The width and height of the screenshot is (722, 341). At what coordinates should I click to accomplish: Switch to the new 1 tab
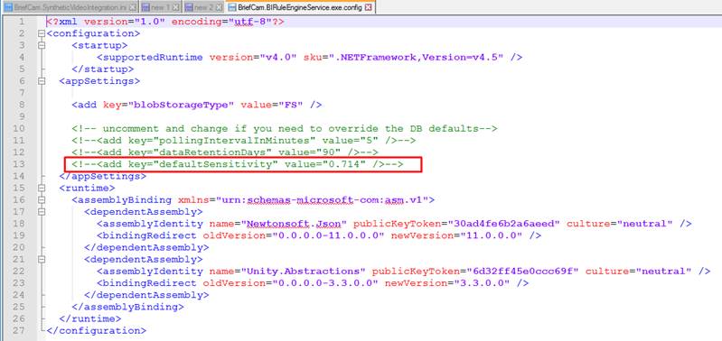coord(161,7)
